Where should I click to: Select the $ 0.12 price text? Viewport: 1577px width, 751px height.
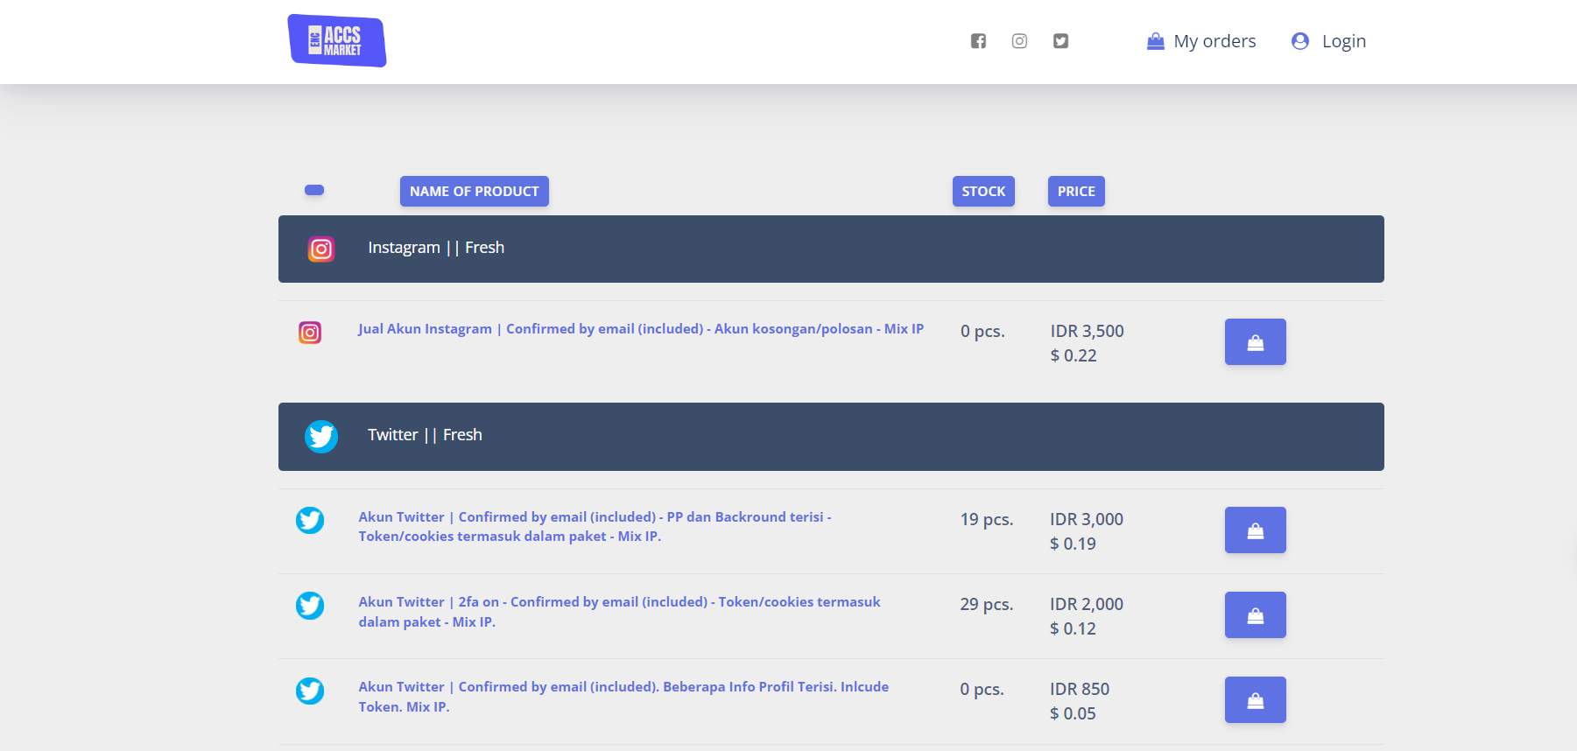coord(1073,628)
